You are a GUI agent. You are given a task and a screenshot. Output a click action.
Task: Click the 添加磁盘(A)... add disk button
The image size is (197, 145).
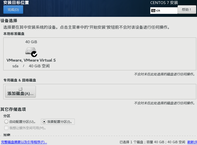click(20, 92)
